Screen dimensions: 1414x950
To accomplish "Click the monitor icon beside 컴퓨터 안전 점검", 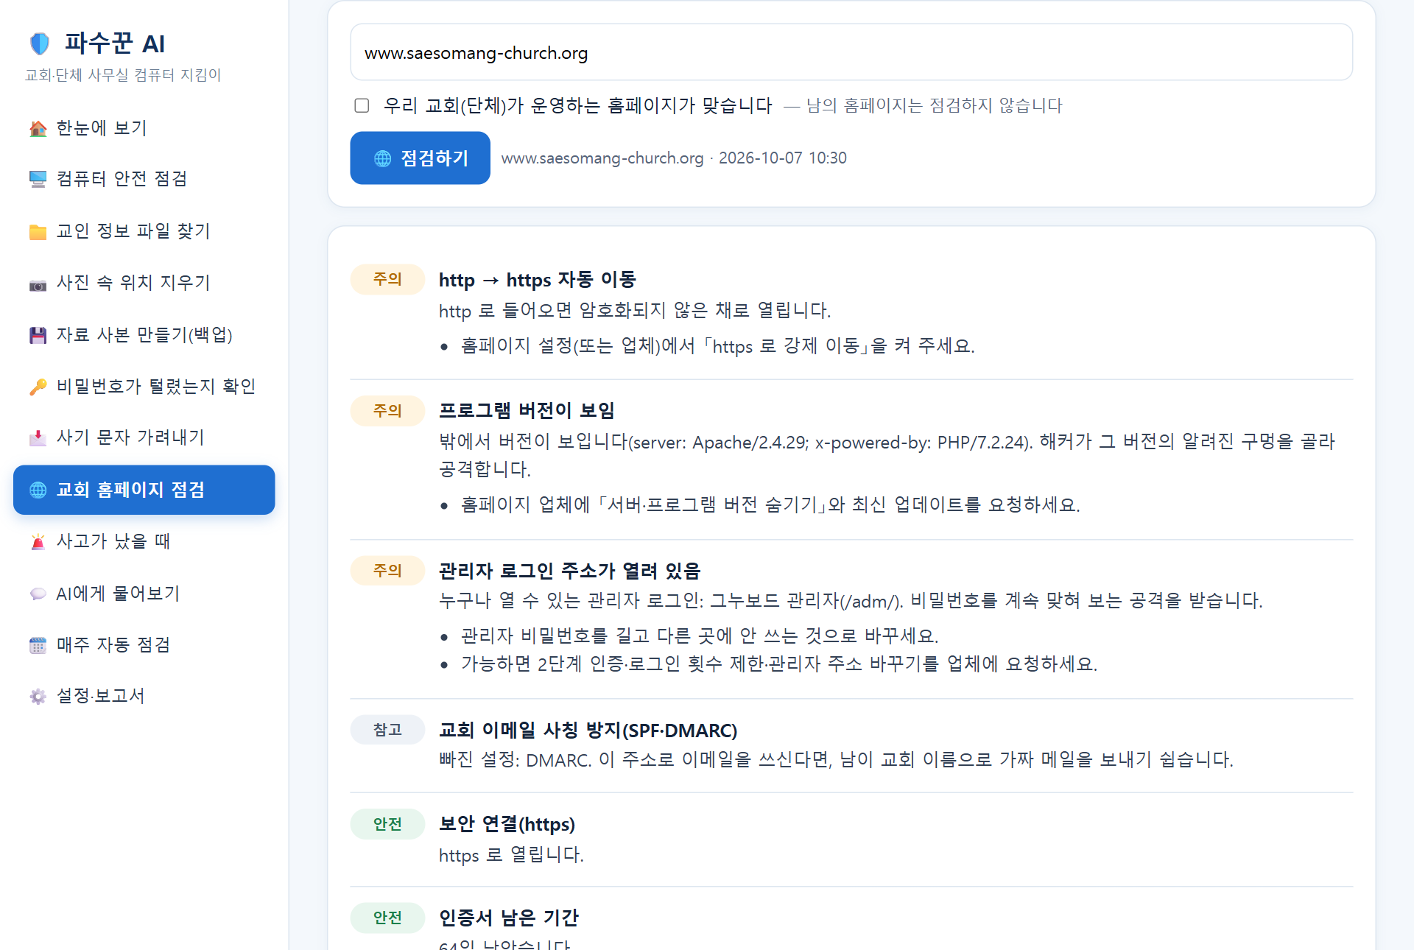I will tap(38, 179).
